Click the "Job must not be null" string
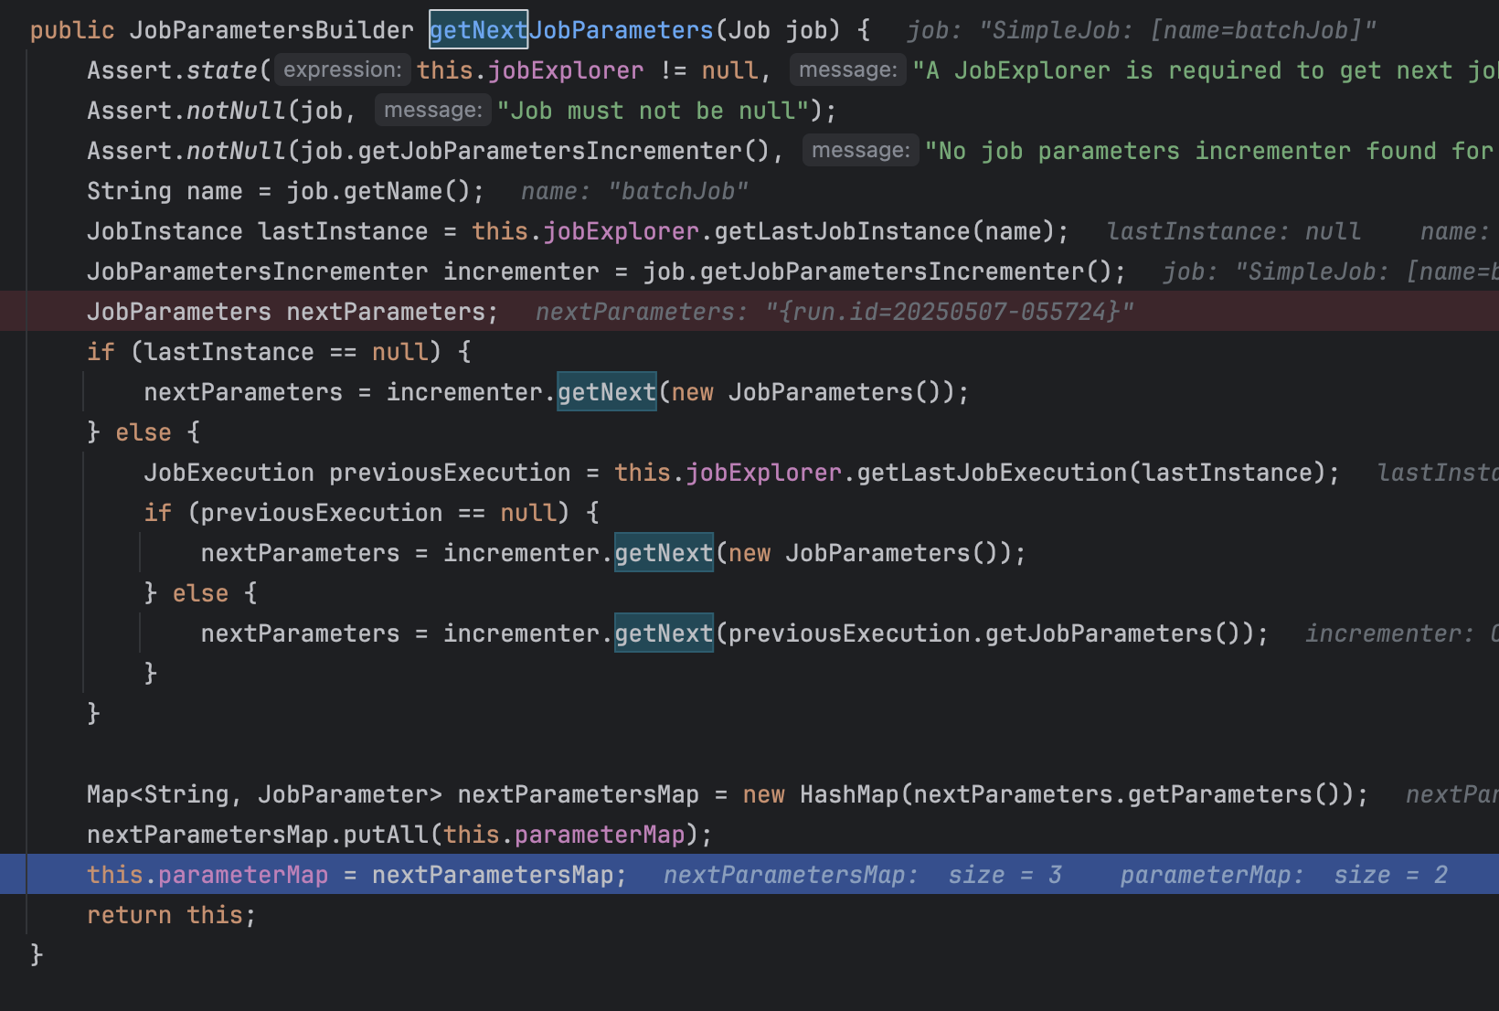1499x1011 pixels. tap(654, 111)
